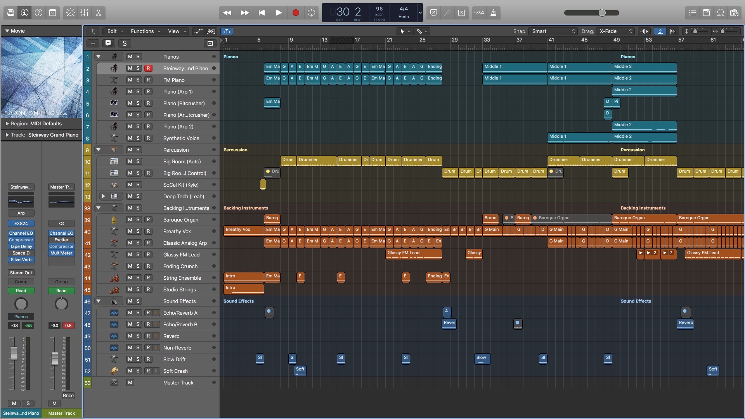Open the Smart Controls dial icon

[x=70, y=13]
